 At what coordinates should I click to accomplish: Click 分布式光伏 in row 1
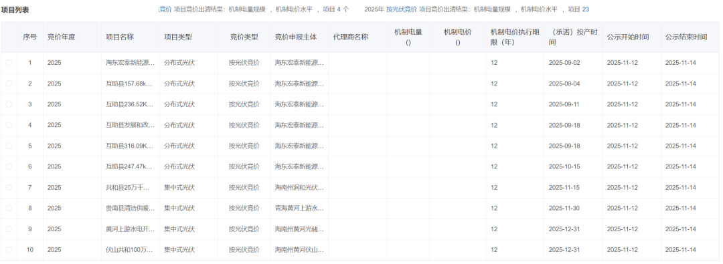tap(179, 63)
